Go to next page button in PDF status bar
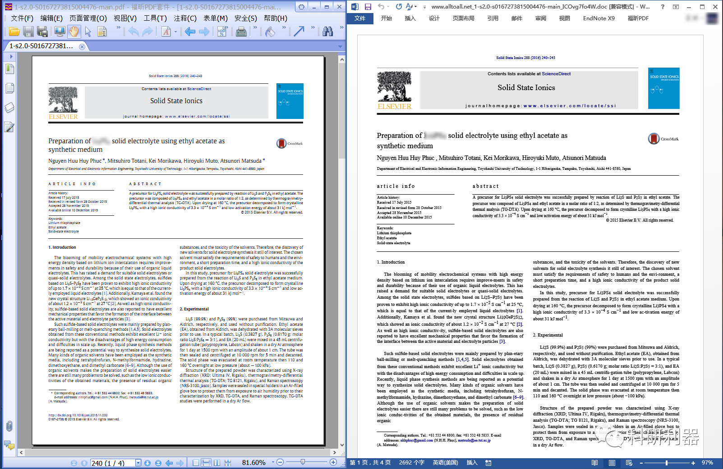 coord(147,463)
